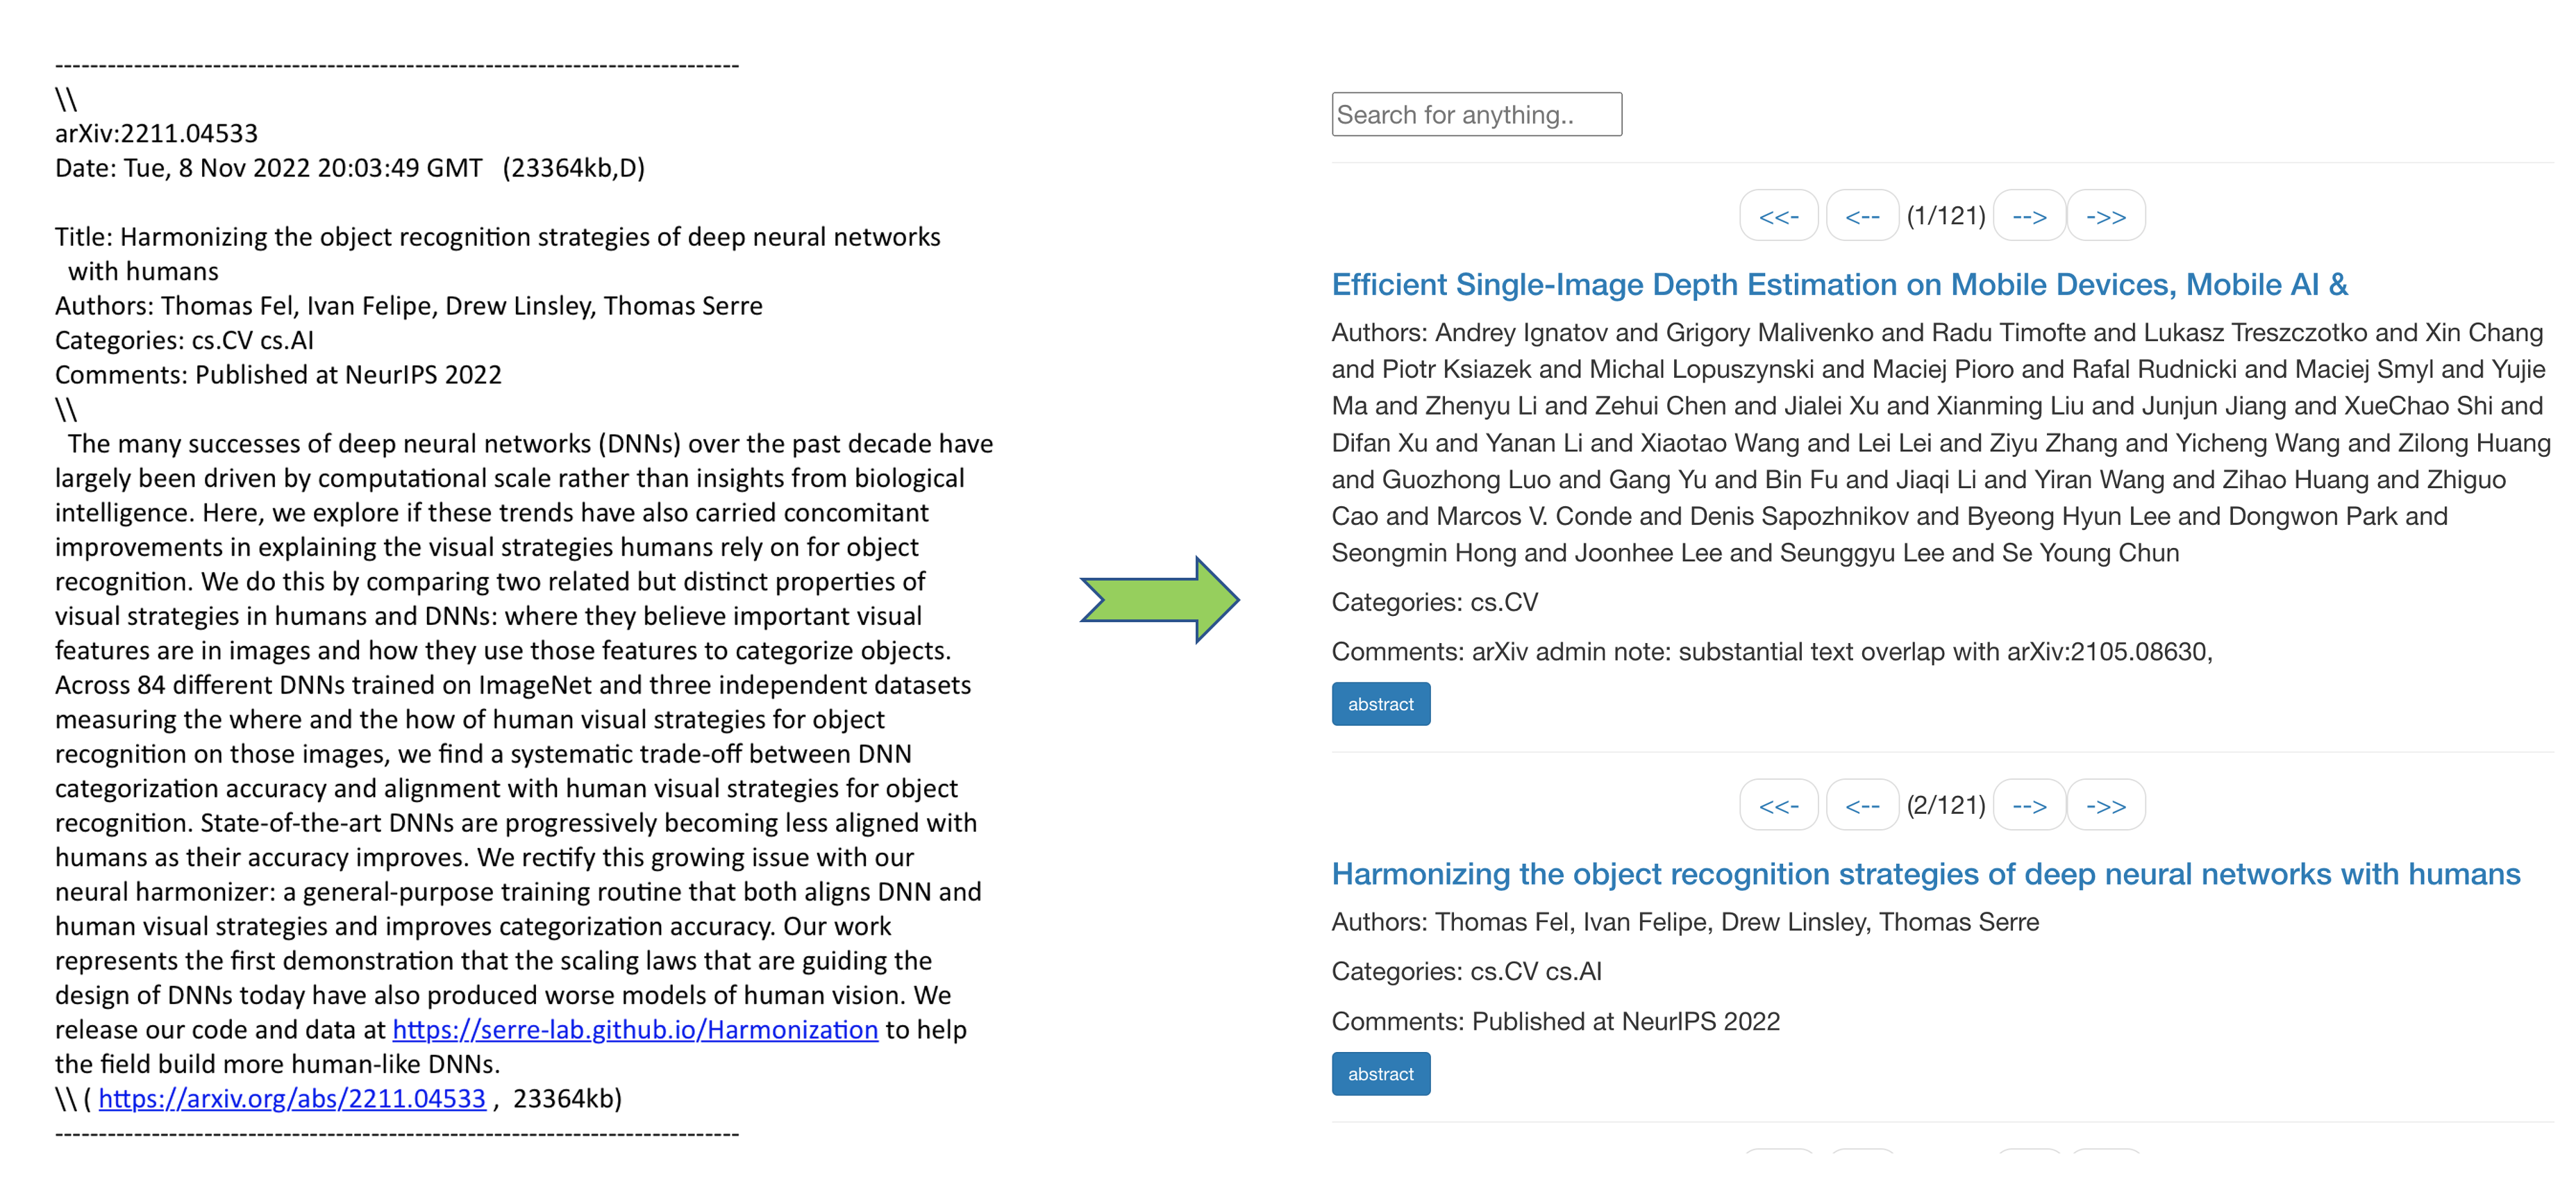Click 'Categories: cs.CV cs.AI' in the web listing
The height and width of the screenshot is (1193, 2576).
click(x=1466, y=971)
